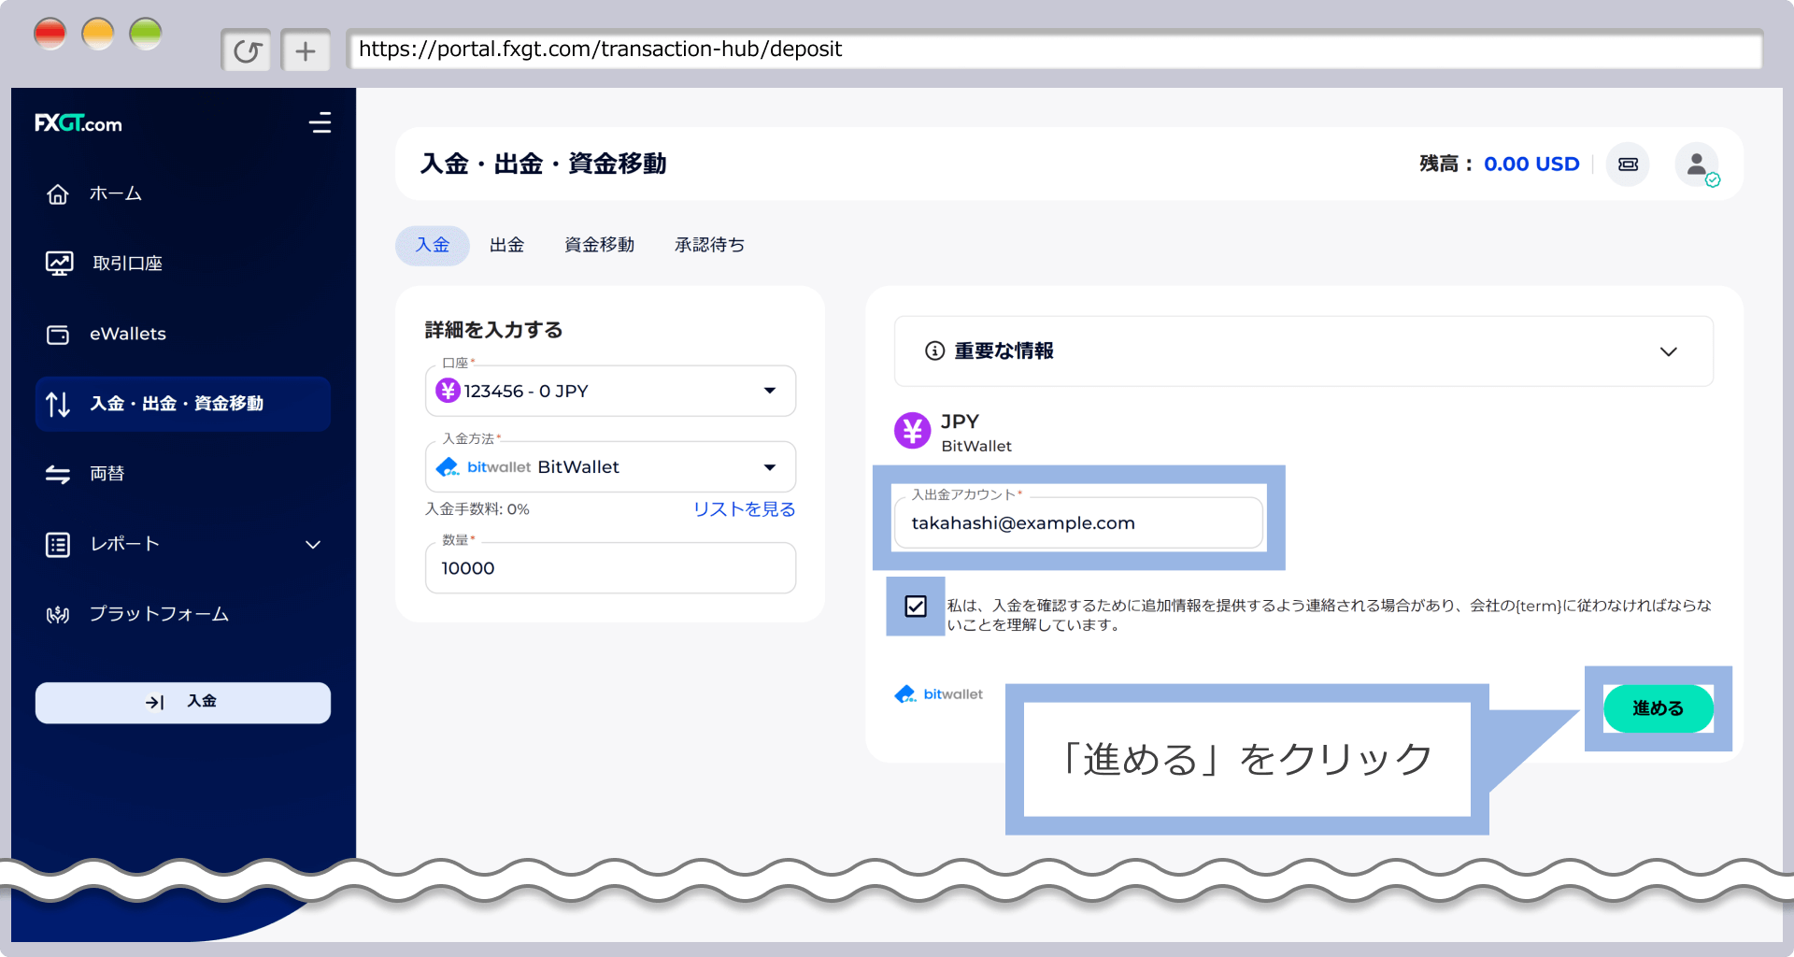
Task: Collapse the sidebar with the hamburger icon
Action: [x=320, y=122]
